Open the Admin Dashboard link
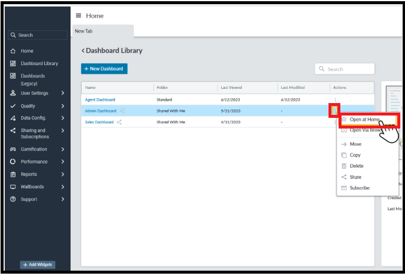 click(x=100, y=111)
